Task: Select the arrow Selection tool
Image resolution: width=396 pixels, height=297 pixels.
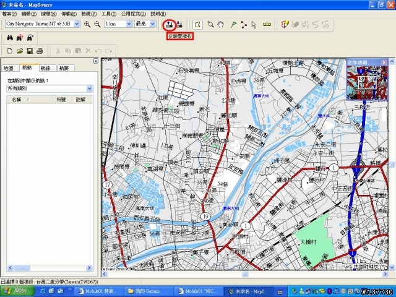Action: [254, 25]
